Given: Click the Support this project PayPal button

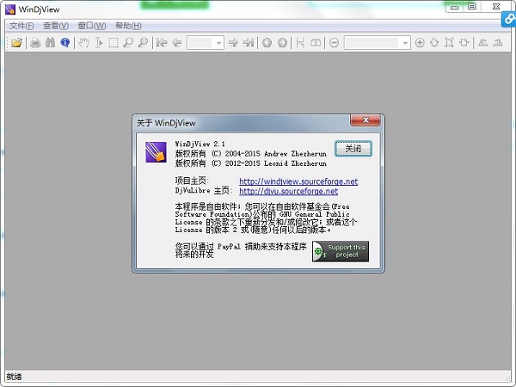Looking at the screenshot, I should (340, 251).
